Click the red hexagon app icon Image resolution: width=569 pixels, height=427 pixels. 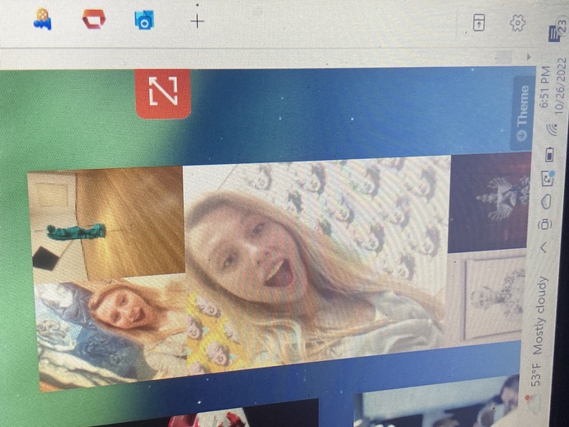tap(93, 19)
